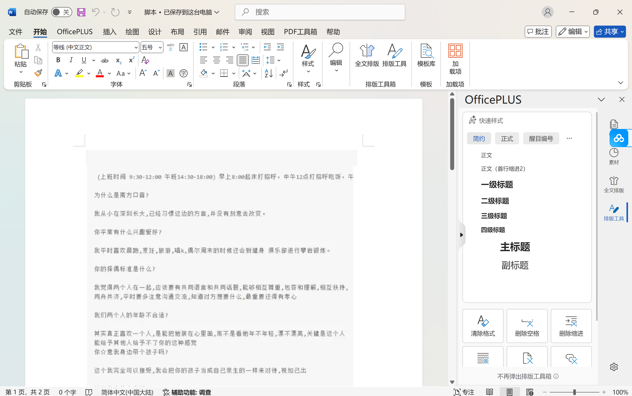Click 删除缩进 button

point(571,326)
